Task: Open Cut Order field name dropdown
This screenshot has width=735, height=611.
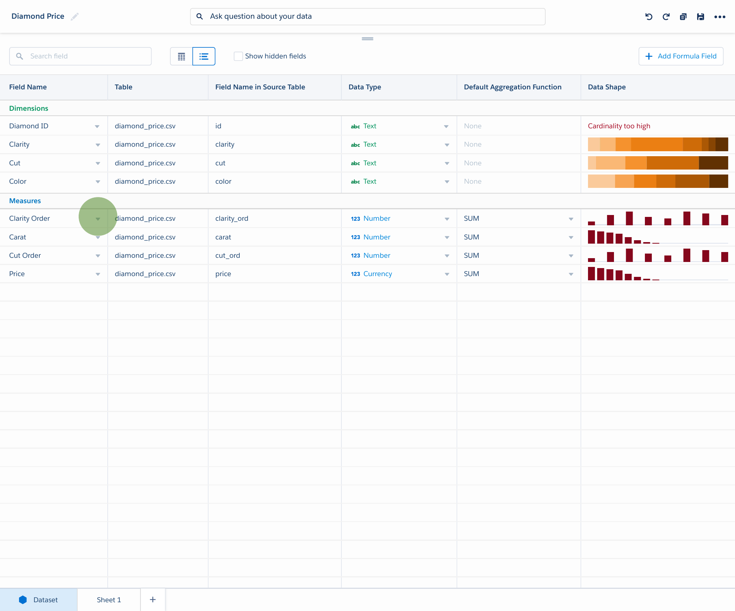Action: pyautogui.click(x=98, y=255)
